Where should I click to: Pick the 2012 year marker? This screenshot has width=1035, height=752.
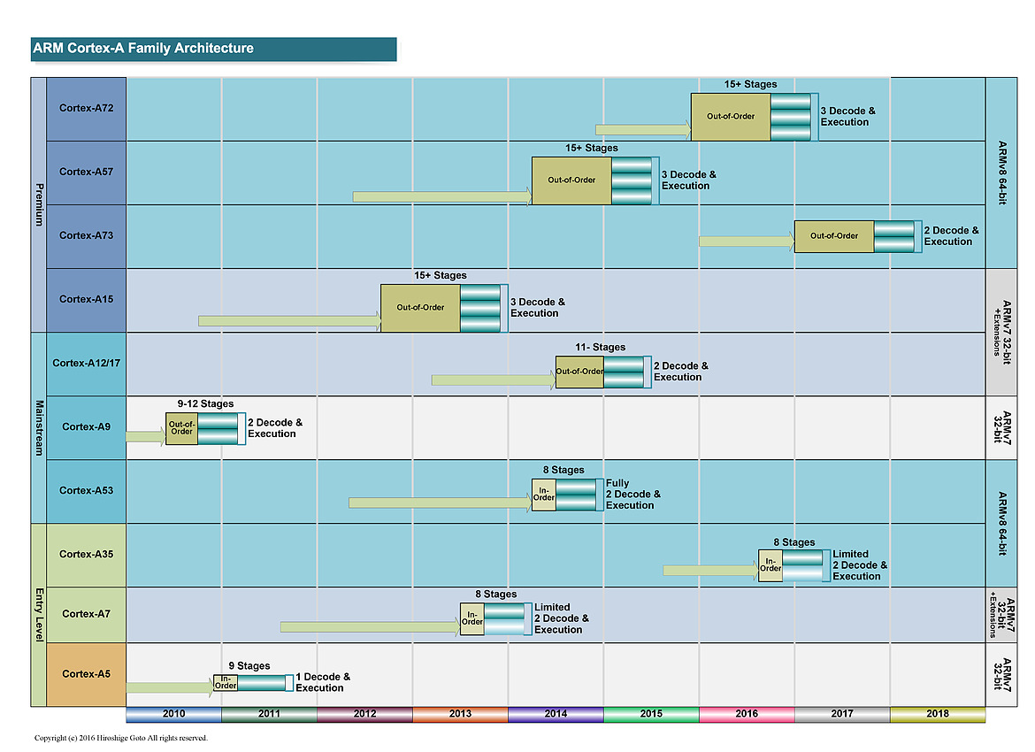tap(365, 714)
